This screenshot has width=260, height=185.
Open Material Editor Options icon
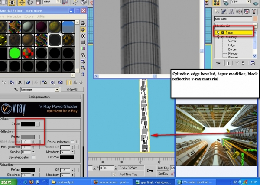click(x=83, y=62)
